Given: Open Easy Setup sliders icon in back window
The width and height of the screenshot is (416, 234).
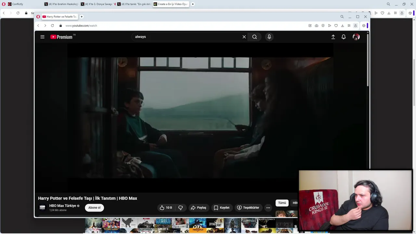Looking at the screenshot, I should point(396,13).
